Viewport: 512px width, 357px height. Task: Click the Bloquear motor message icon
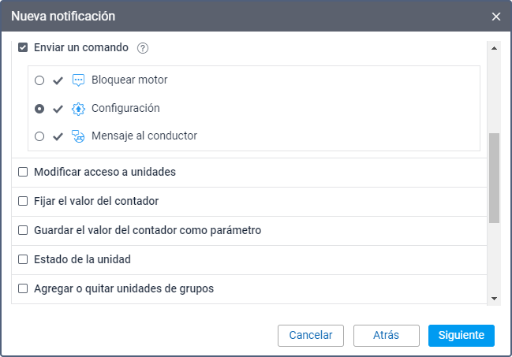(78, 80)
